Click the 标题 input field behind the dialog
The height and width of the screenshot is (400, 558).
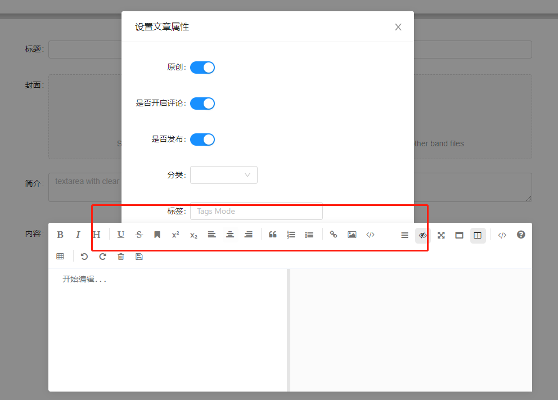[290, 50]
